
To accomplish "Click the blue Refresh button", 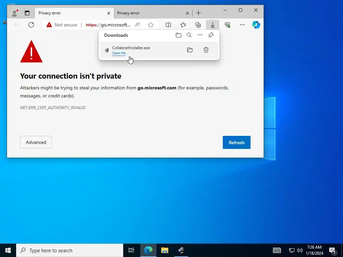I will click(236, 143).
